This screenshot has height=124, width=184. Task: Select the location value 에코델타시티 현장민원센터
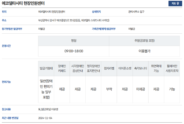(52, 12)
